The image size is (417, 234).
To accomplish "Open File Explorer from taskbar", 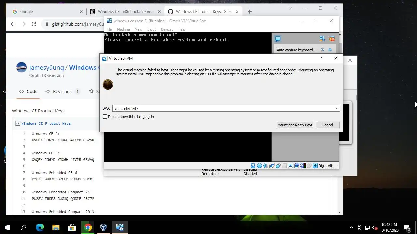I will coord(56,227).
